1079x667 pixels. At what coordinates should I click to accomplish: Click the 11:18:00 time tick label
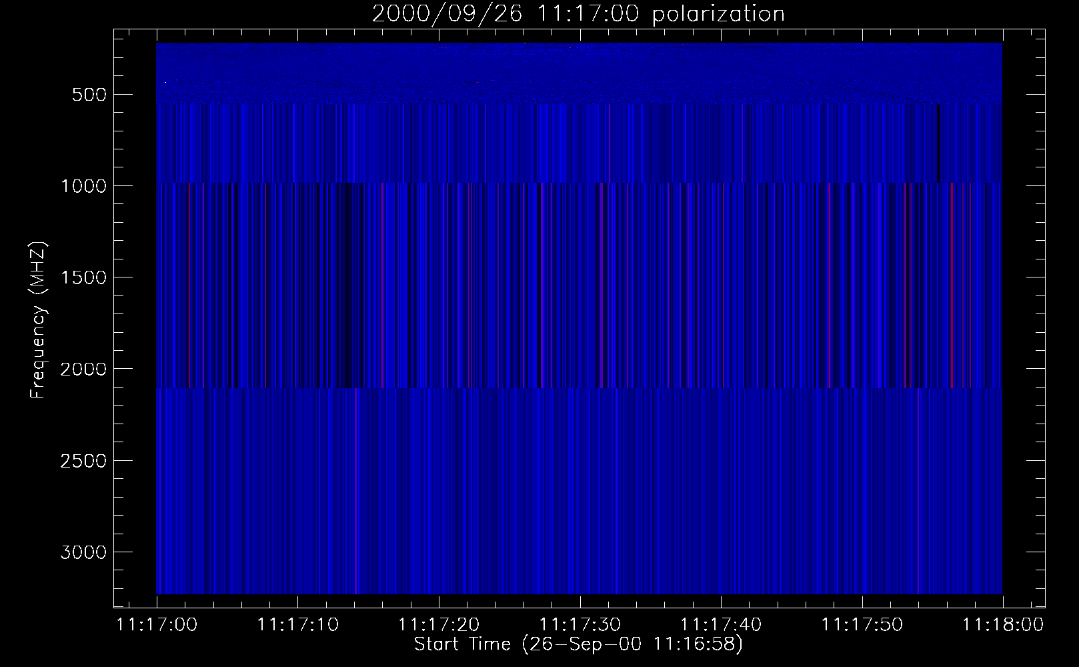(x=1003, y=625)
